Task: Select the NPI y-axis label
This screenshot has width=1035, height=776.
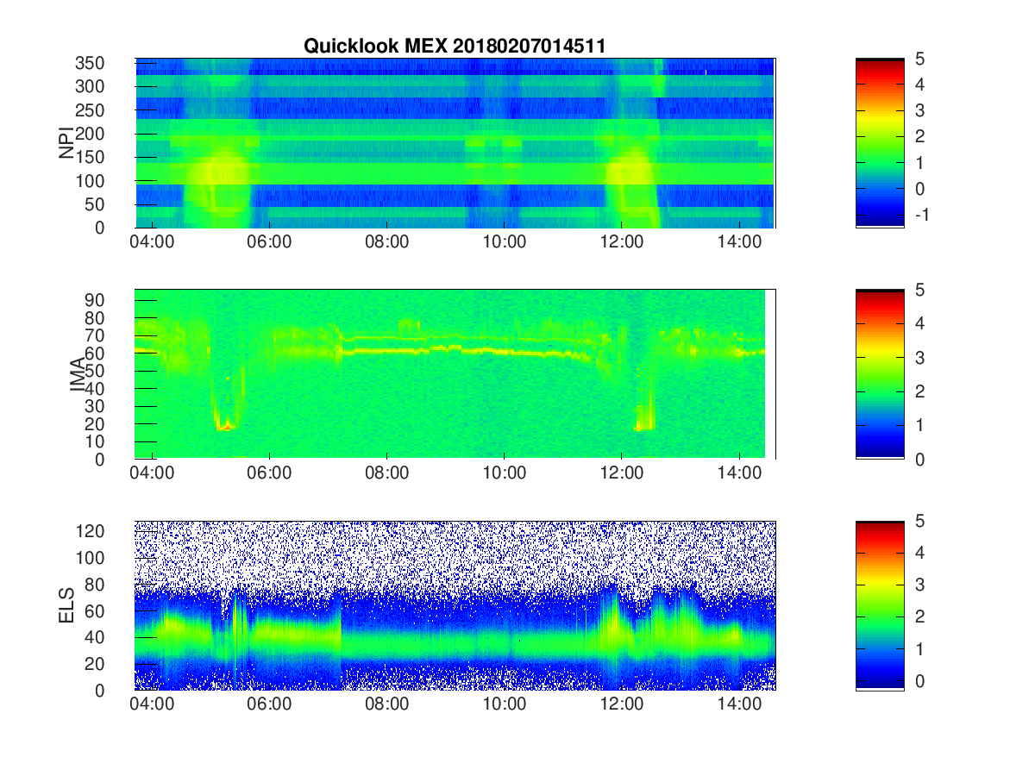Action: [66, 143]
